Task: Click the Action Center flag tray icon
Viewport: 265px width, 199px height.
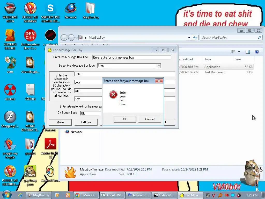Action: coord(226,195)
